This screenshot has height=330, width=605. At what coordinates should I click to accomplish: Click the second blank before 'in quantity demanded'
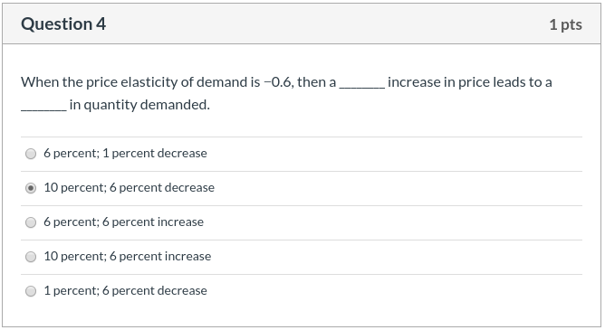(43, 105)
